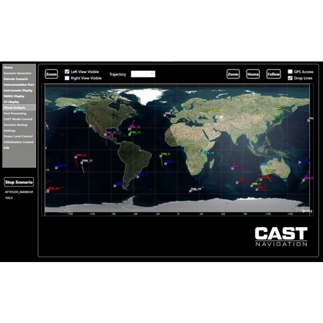Open Scenario Generator from the sidebar
Screen dimensions: 323x323
[x=17, y=73]
